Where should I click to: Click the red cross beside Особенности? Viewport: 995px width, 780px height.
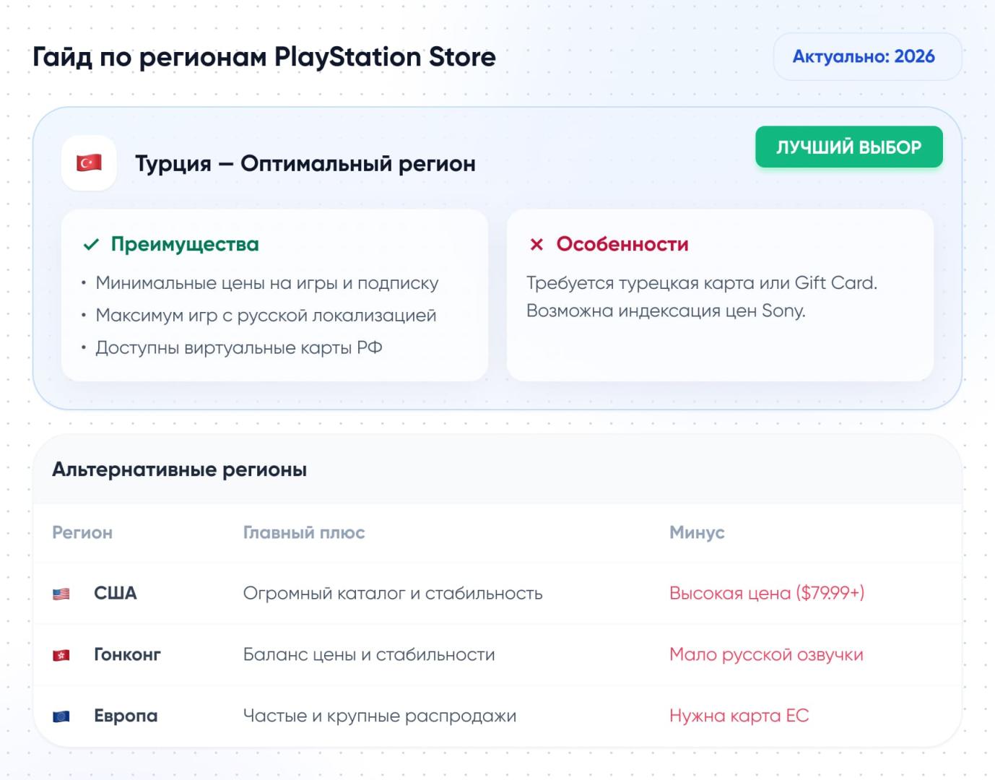[x=536, y=245]
